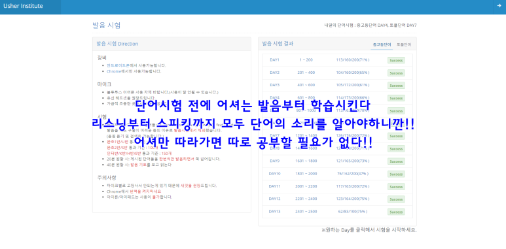Screen dimensions: 506x249
Task: Start the DAY2 pronunciation test
Action: point(274,73)
